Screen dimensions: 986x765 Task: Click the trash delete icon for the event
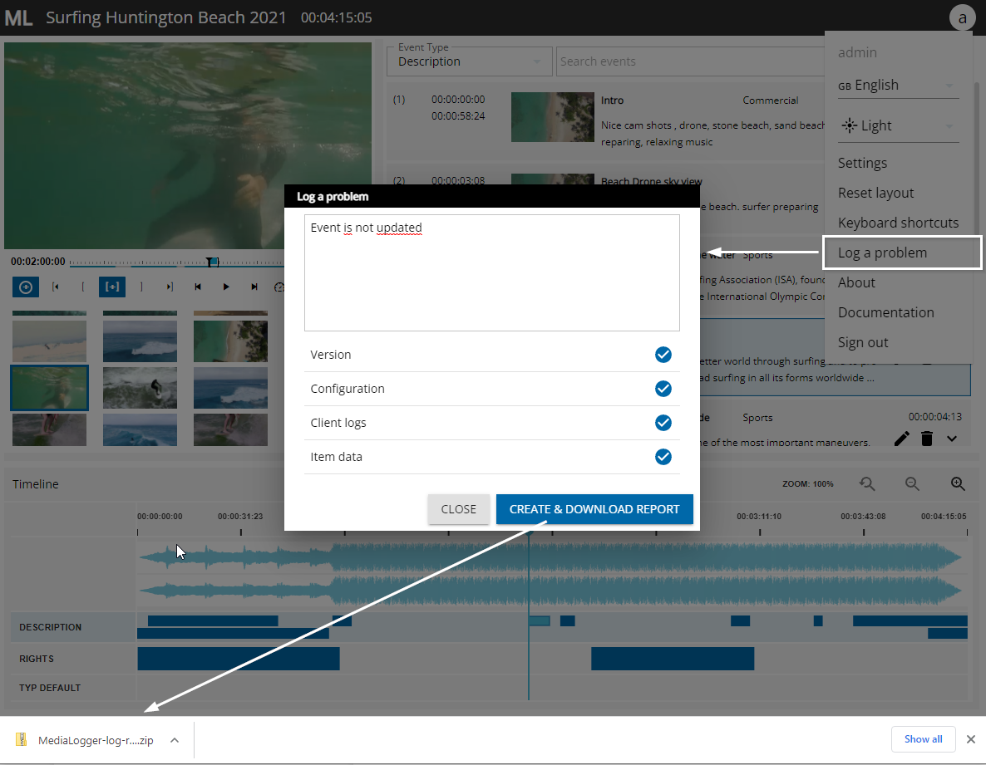click(927, 439)
